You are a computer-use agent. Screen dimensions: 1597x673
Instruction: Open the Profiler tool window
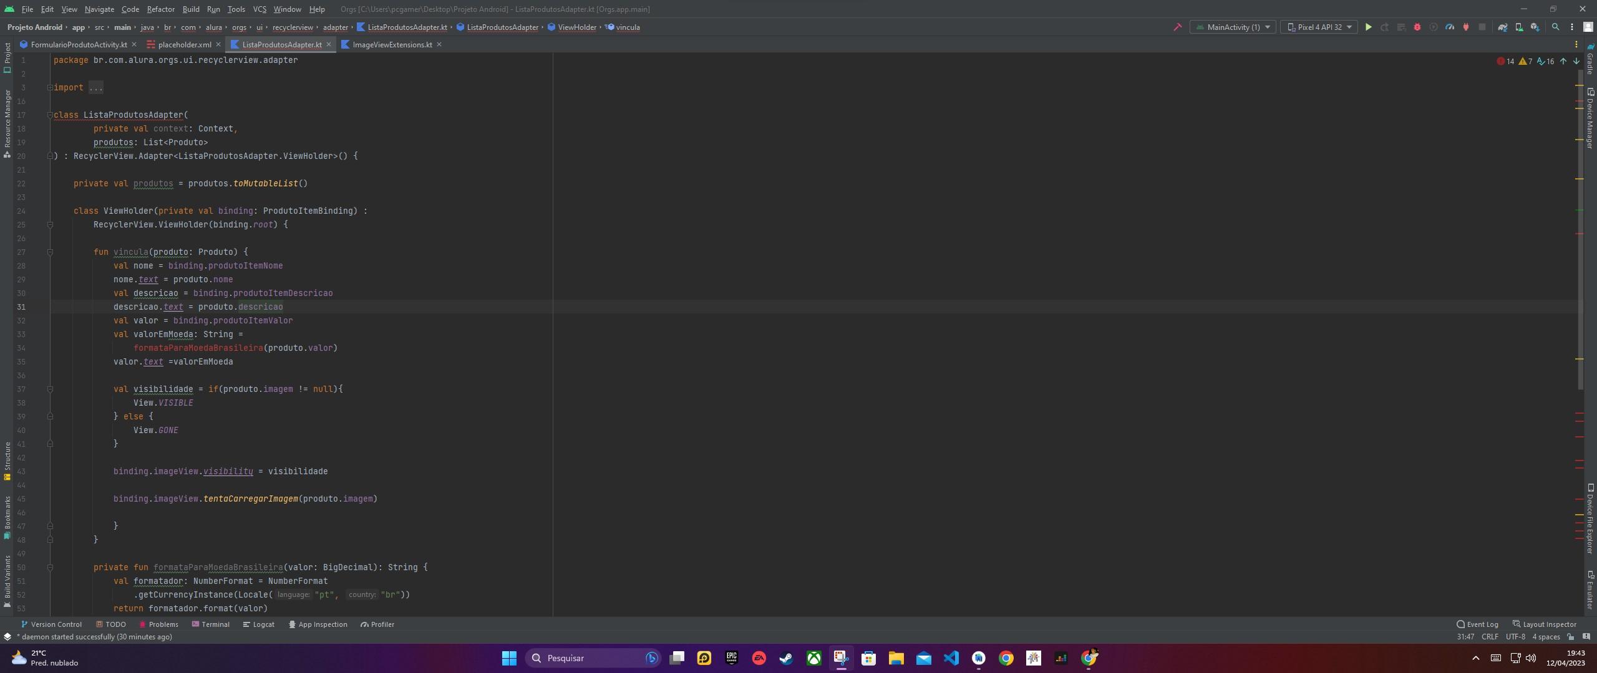click(x=377, y=624)
